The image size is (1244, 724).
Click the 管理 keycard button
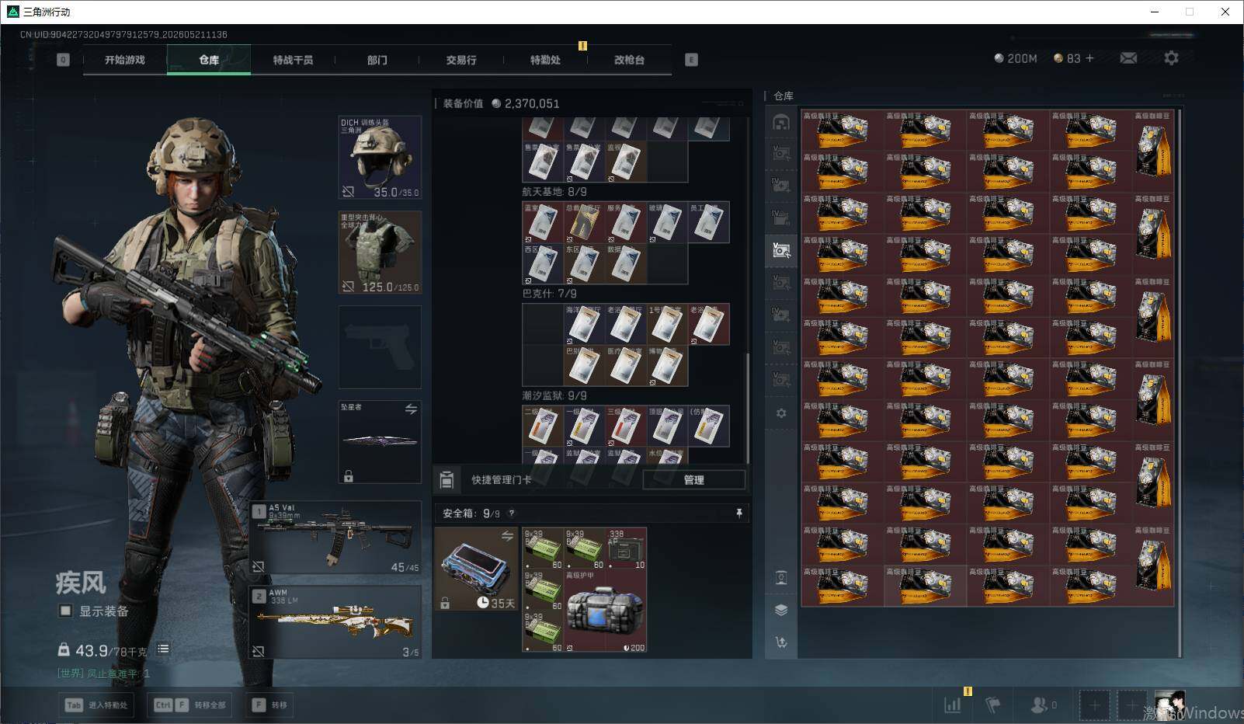click(x=693, y=480)
